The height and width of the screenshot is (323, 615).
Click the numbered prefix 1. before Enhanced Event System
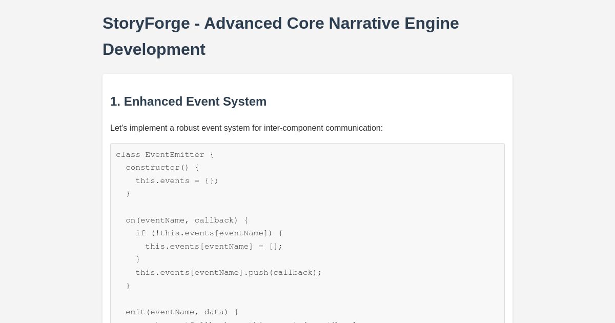pyautogui.click(x=115, y=102)
